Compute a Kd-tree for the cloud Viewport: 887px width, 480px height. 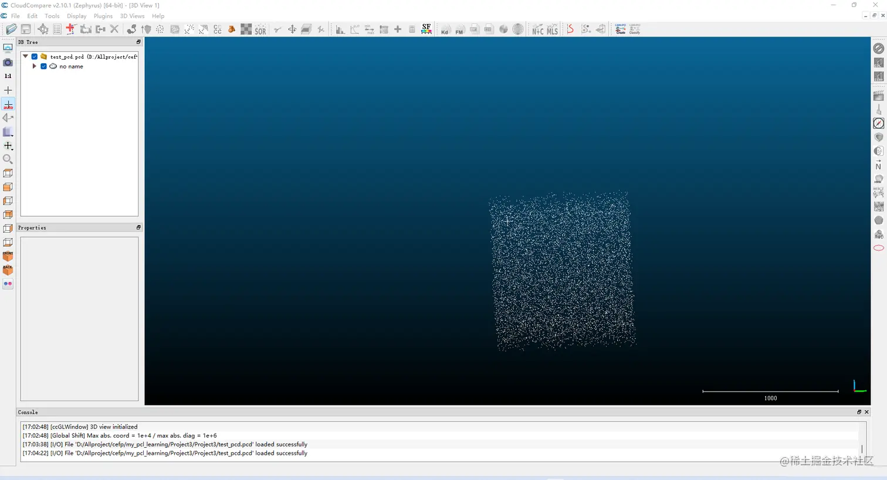tap(444, 29)
